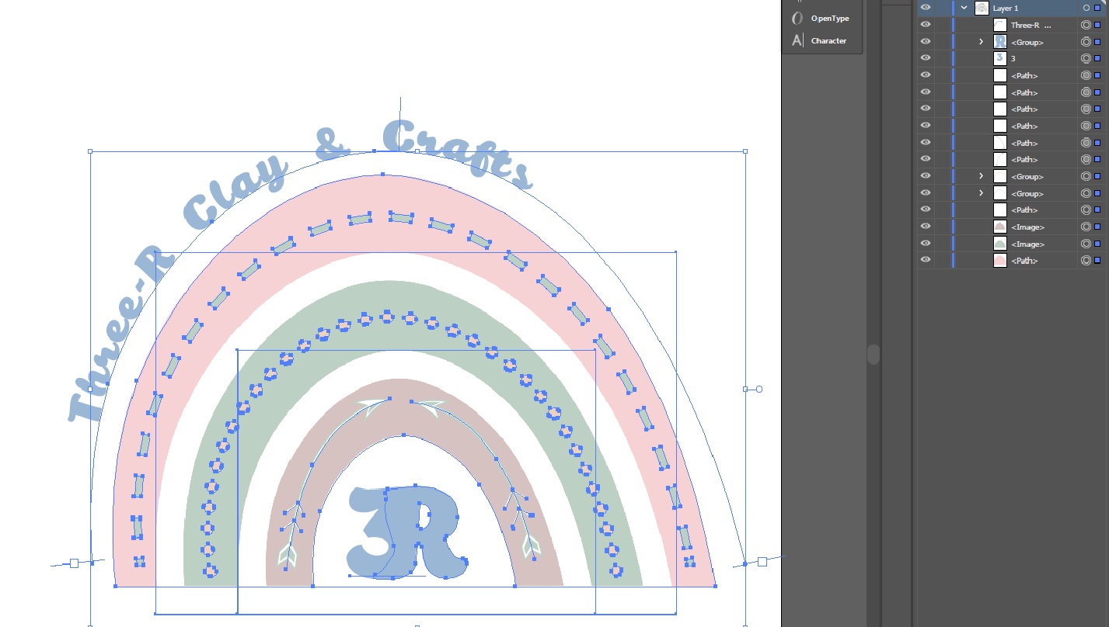
Task: Click the <Path> label beside the pink thumbnail
Action: click(x=1024, y=261)
